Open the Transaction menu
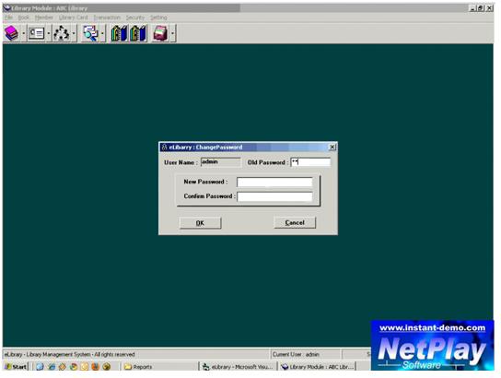501x378 pixels. [107, 18]
